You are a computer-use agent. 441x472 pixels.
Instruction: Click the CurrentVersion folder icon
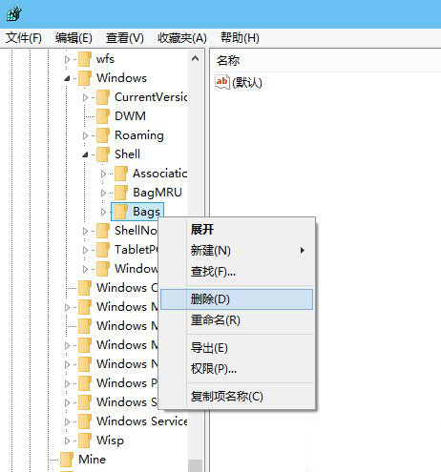click(x=103, y=97)
